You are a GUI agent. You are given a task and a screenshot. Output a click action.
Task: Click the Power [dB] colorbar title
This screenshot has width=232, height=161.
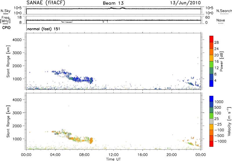pos(221,61)
